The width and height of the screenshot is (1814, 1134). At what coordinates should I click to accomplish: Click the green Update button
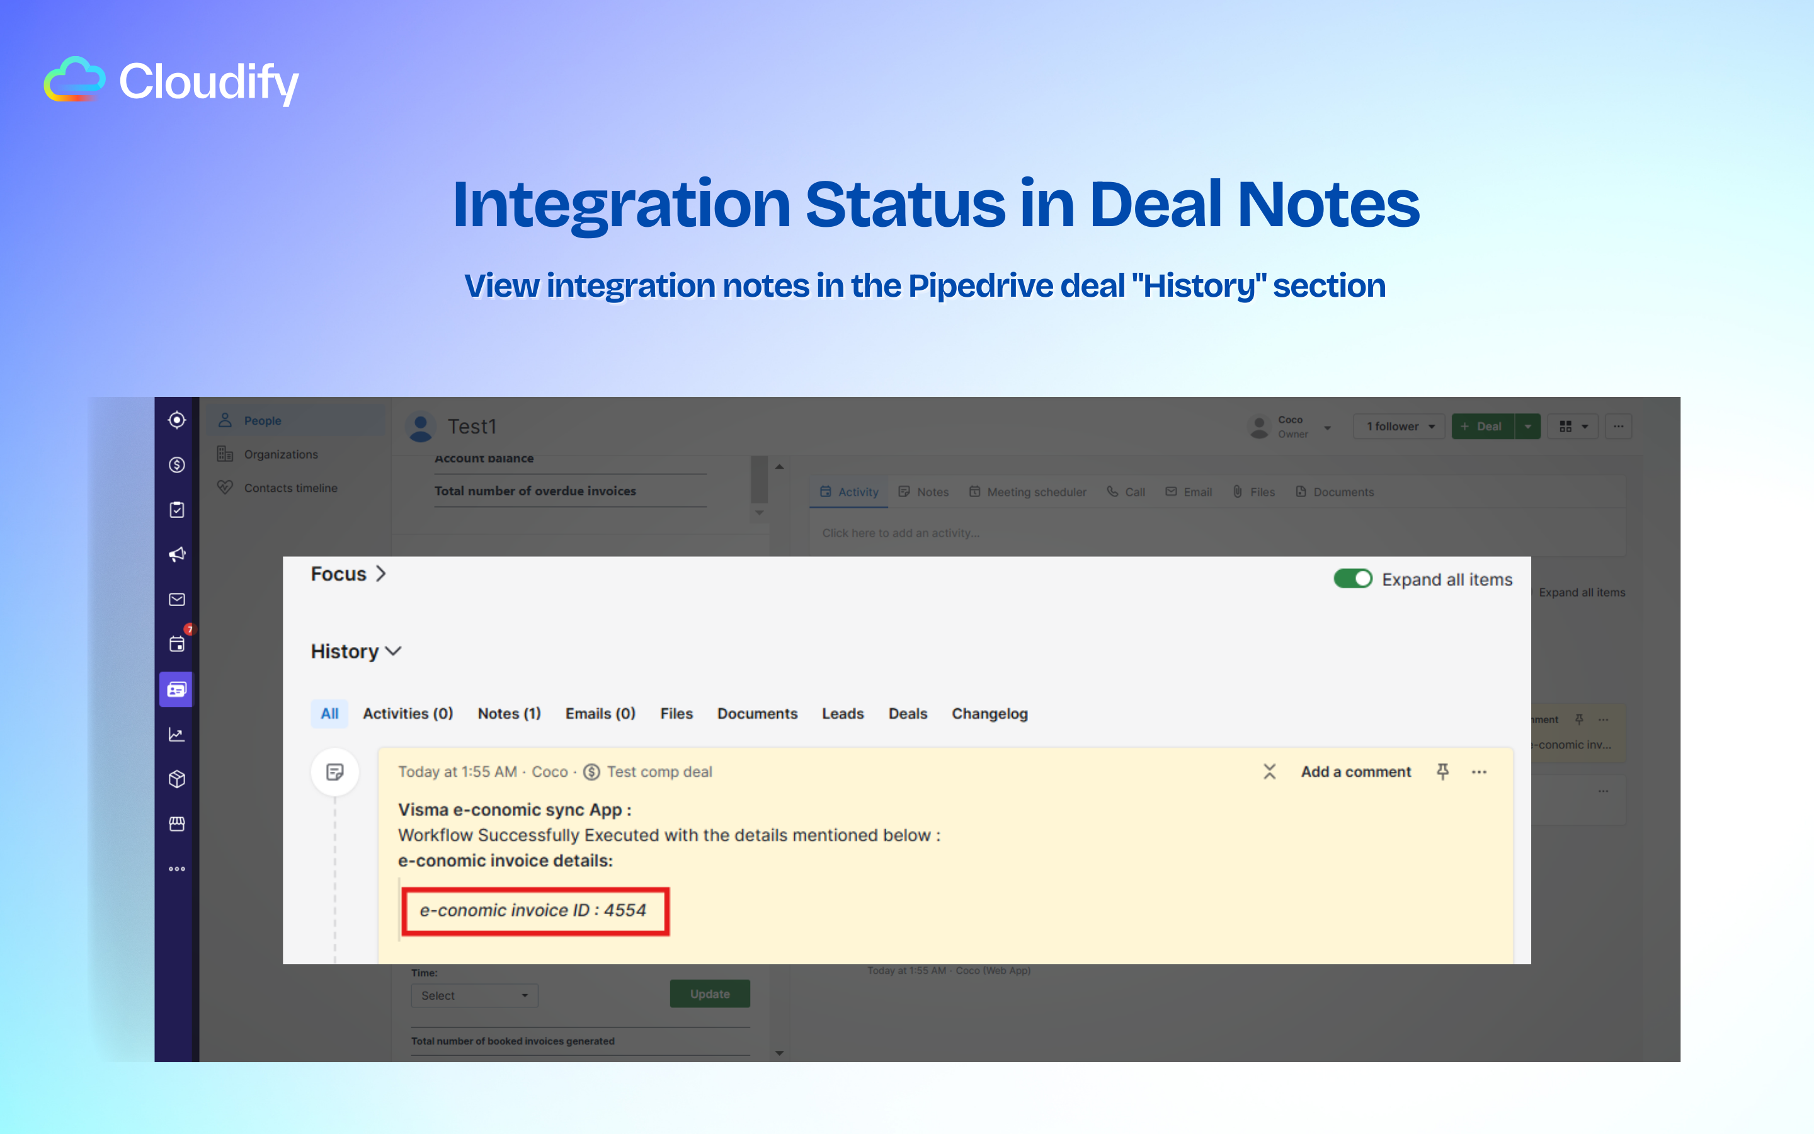[x=710, y=994]
